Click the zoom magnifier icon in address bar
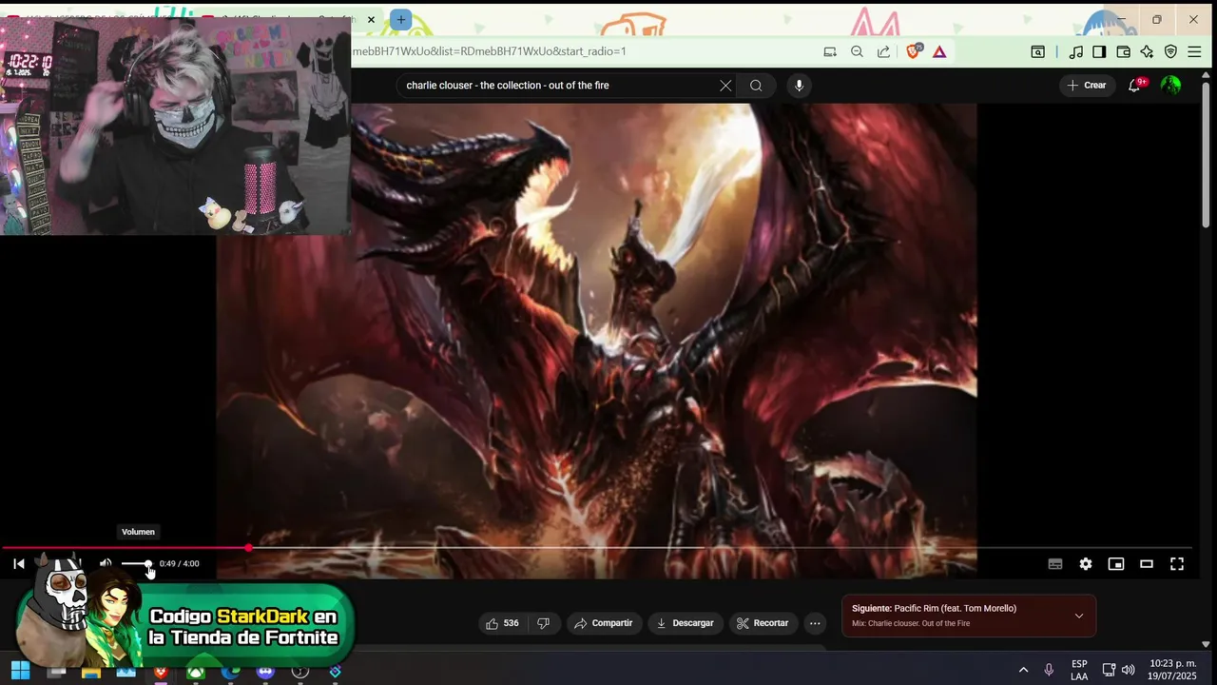Viewport: 1217px width, 685px height. 857,51
